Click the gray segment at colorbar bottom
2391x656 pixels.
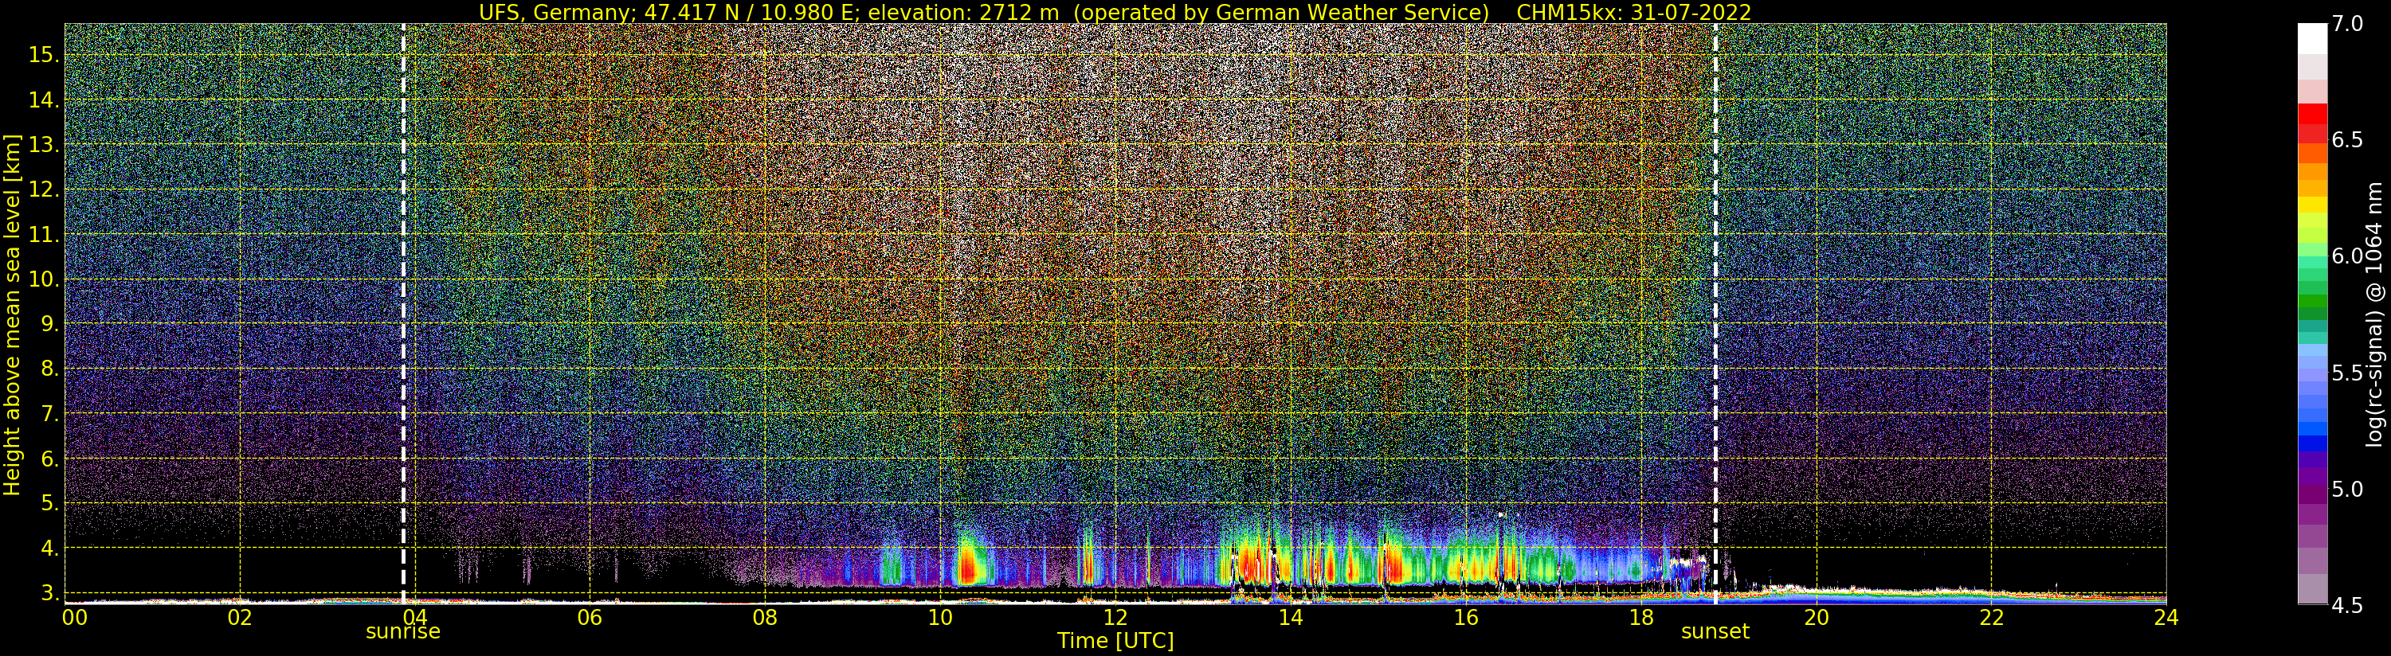(x=2312, y=588)
